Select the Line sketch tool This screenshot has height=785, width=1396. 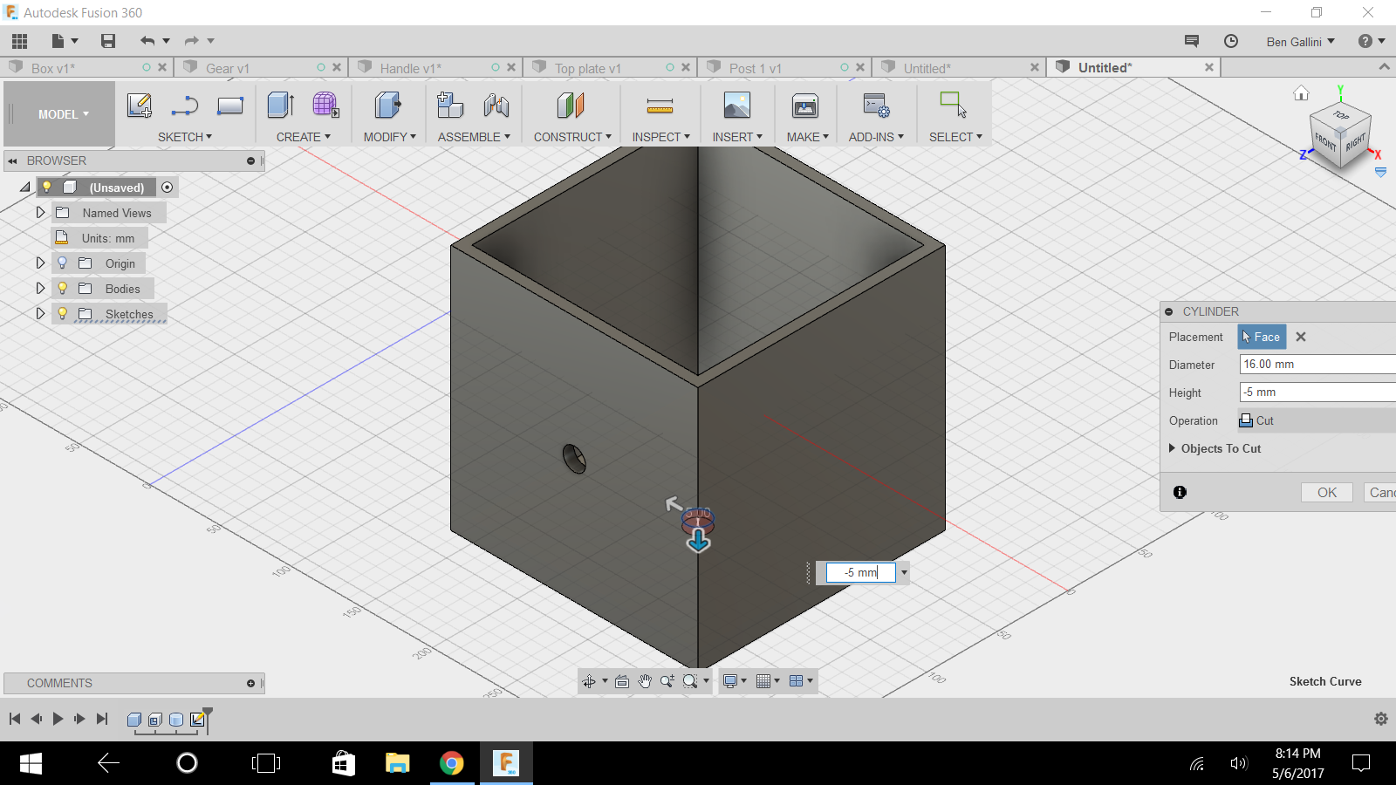(185, 106)
